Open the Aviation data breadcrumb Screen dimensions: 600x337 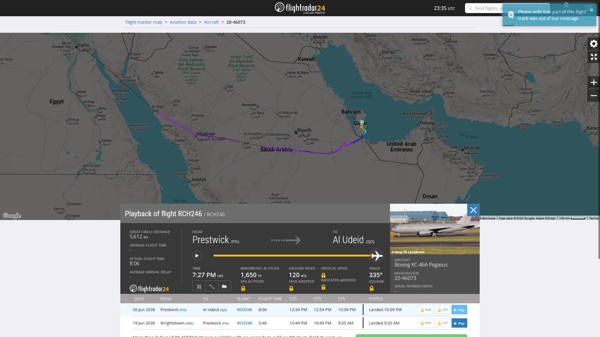tap(183, 22)
